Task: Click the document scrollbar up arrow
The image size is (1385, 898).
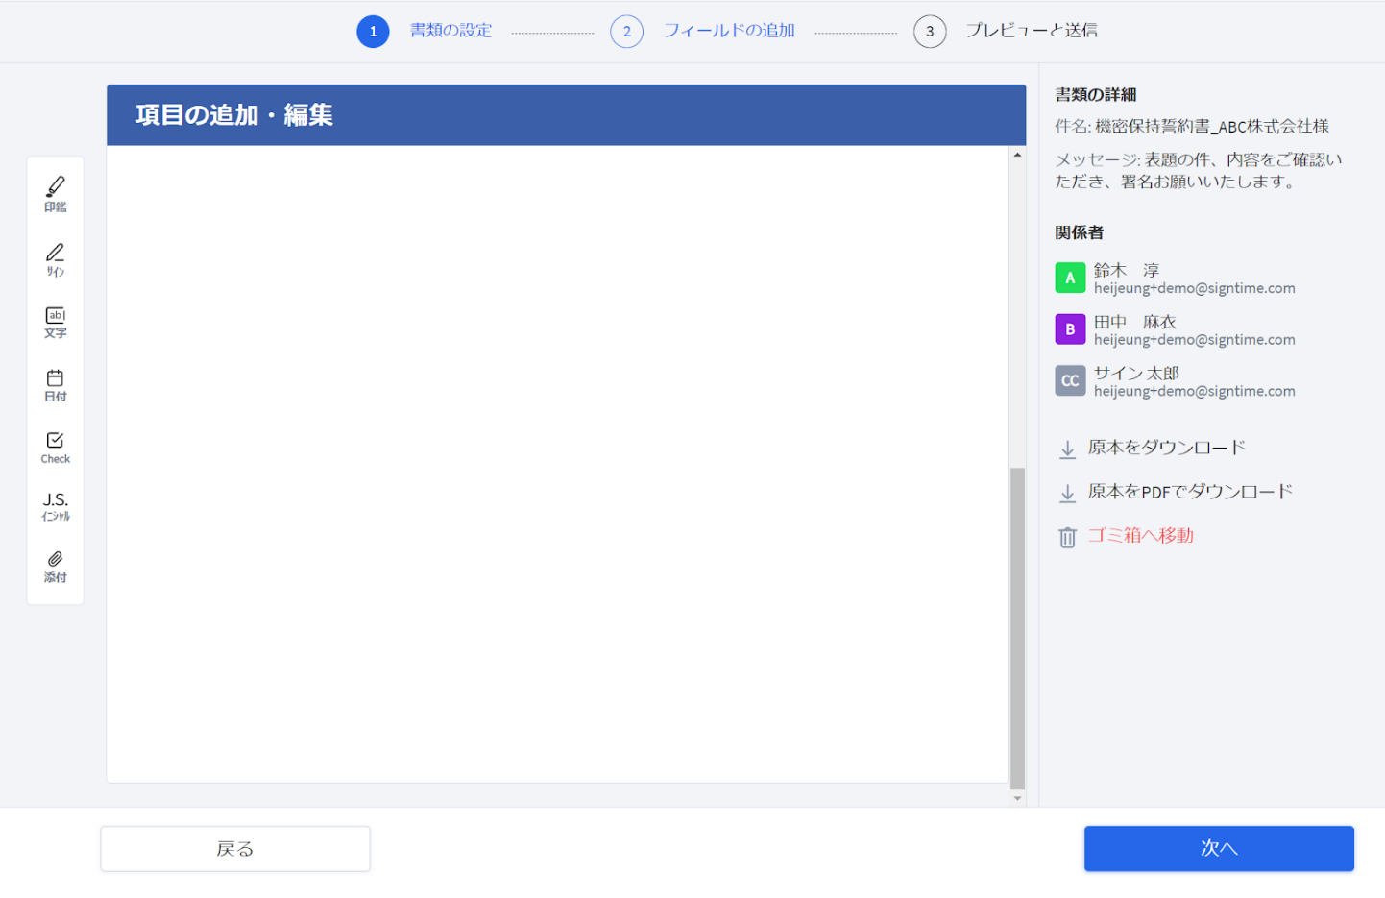Action: [x=1017, y=155]
